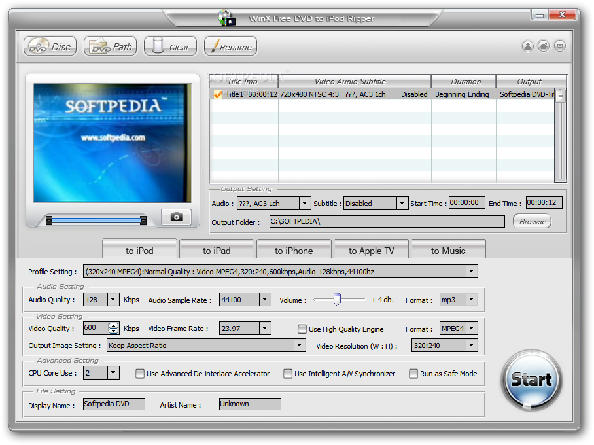Screen dimensions: 594x445
Task: Click the big Start button
Action: (x=531, y=380)
